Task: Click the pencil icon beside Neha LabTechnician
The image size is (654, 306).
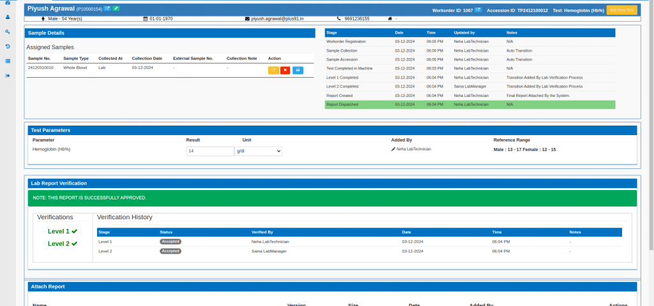Action: (393, 149)
